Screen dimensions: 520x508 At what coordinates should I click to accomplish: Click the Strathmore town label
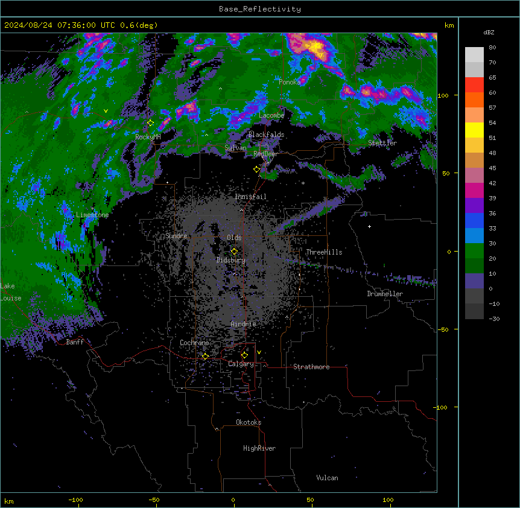coord(311,367)
